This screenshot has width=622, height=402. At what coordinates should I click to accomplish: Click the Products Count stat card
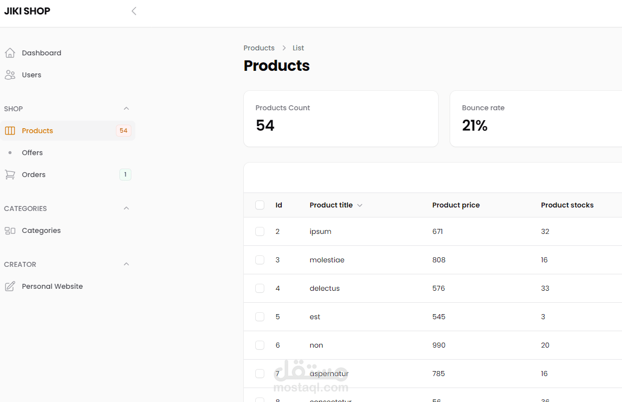341,119
